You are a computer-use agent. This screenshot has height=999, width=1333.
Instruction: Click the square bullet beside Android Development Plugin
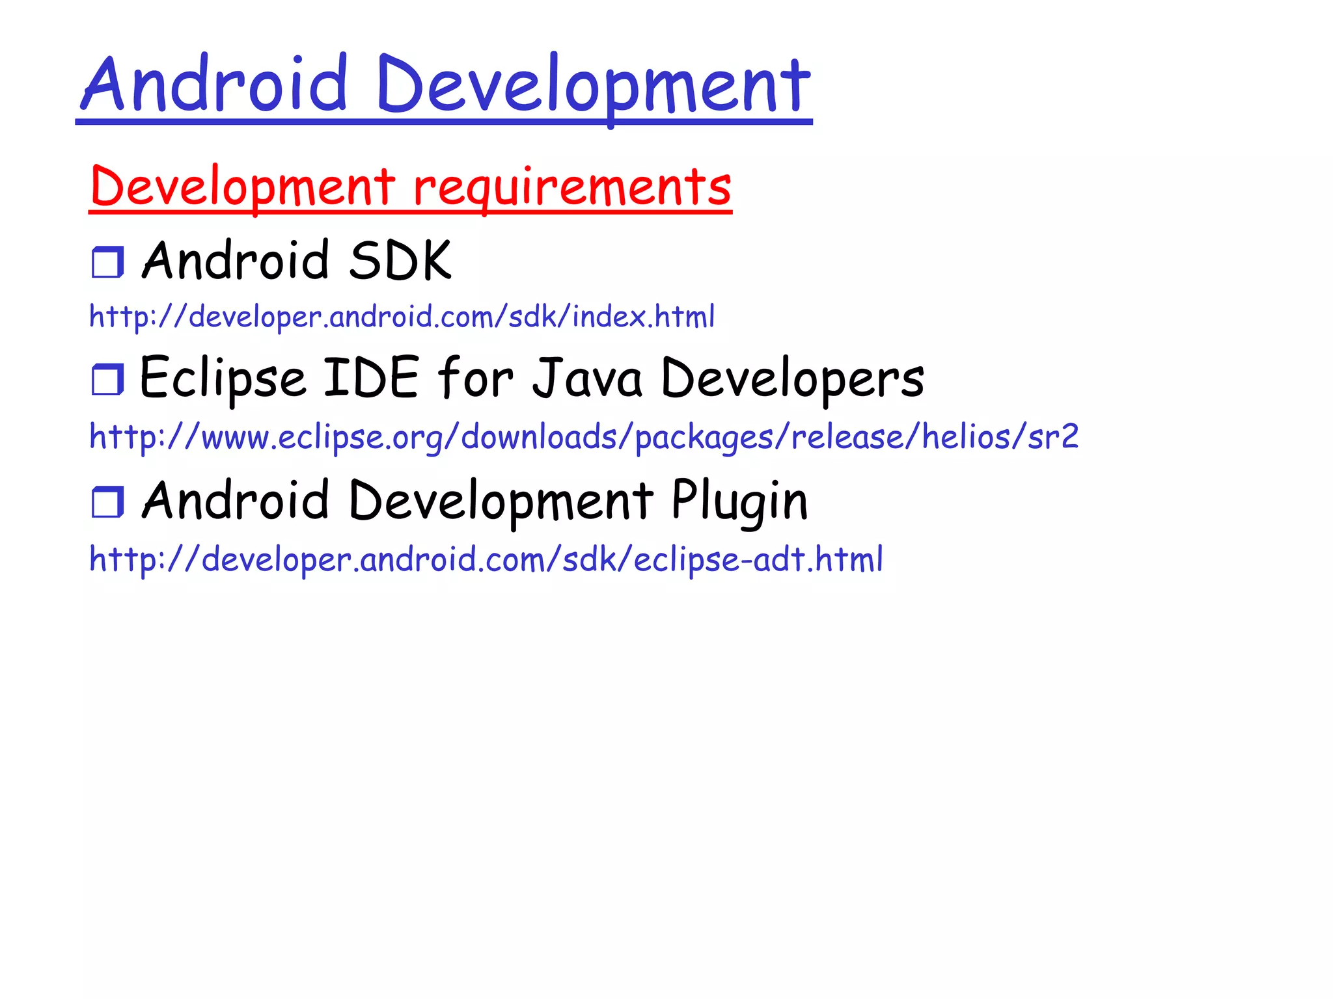(x=107, y=501)
